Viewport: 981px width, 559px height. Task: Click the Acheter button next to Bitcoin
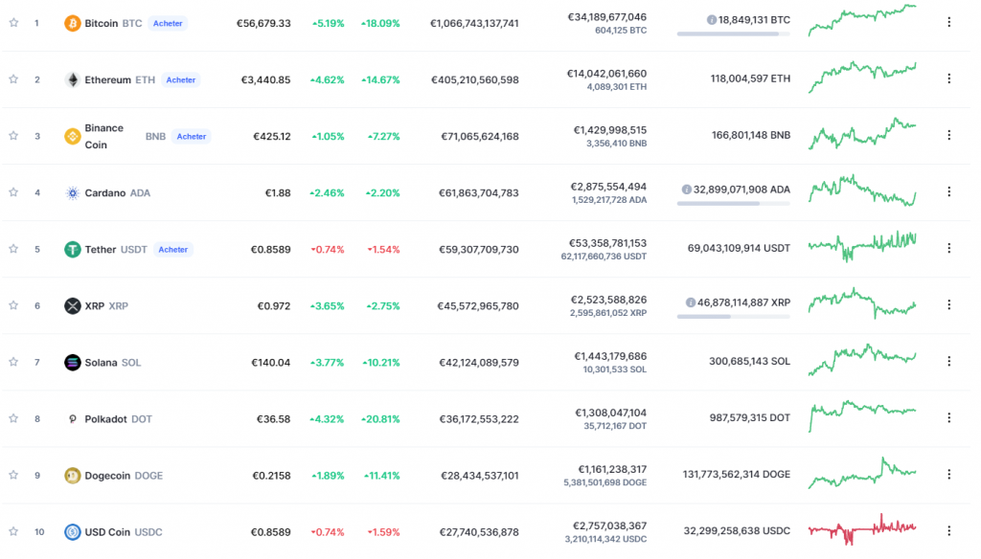pyautogui.click(x=168, y=23)
